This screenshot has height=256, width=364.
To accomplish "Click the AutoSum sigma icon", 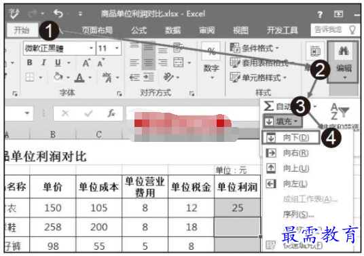I will point(268,106).
